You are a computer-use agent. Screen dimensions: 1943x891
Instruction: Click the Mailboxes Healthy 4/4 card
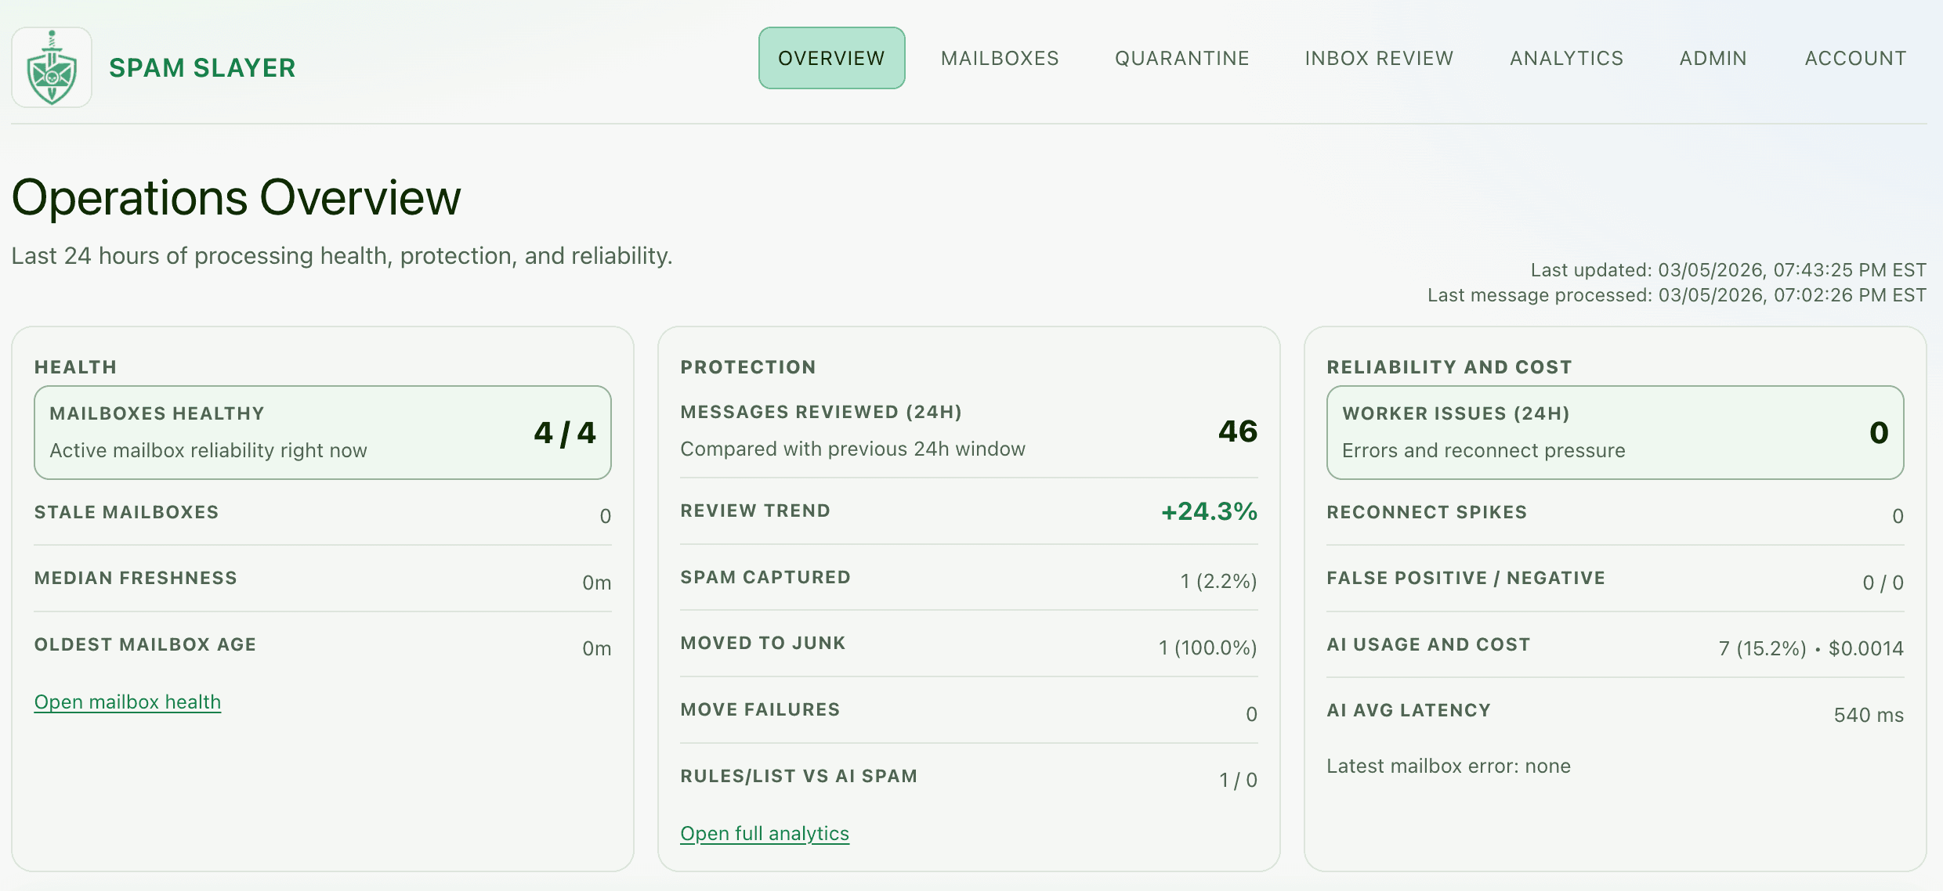point(323,432)
